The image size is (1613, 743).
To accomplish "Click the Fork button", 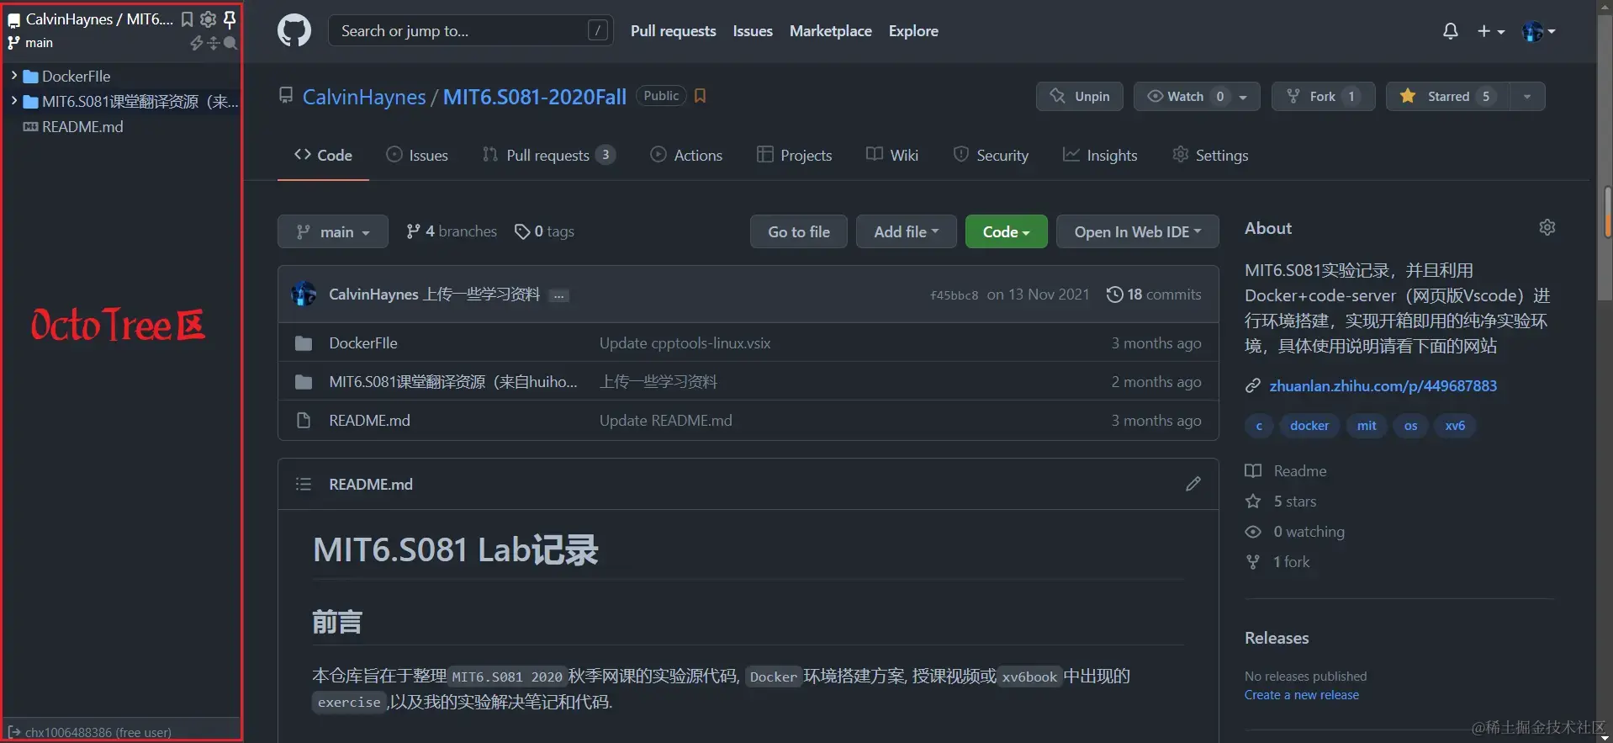I will coord(1323,96).
